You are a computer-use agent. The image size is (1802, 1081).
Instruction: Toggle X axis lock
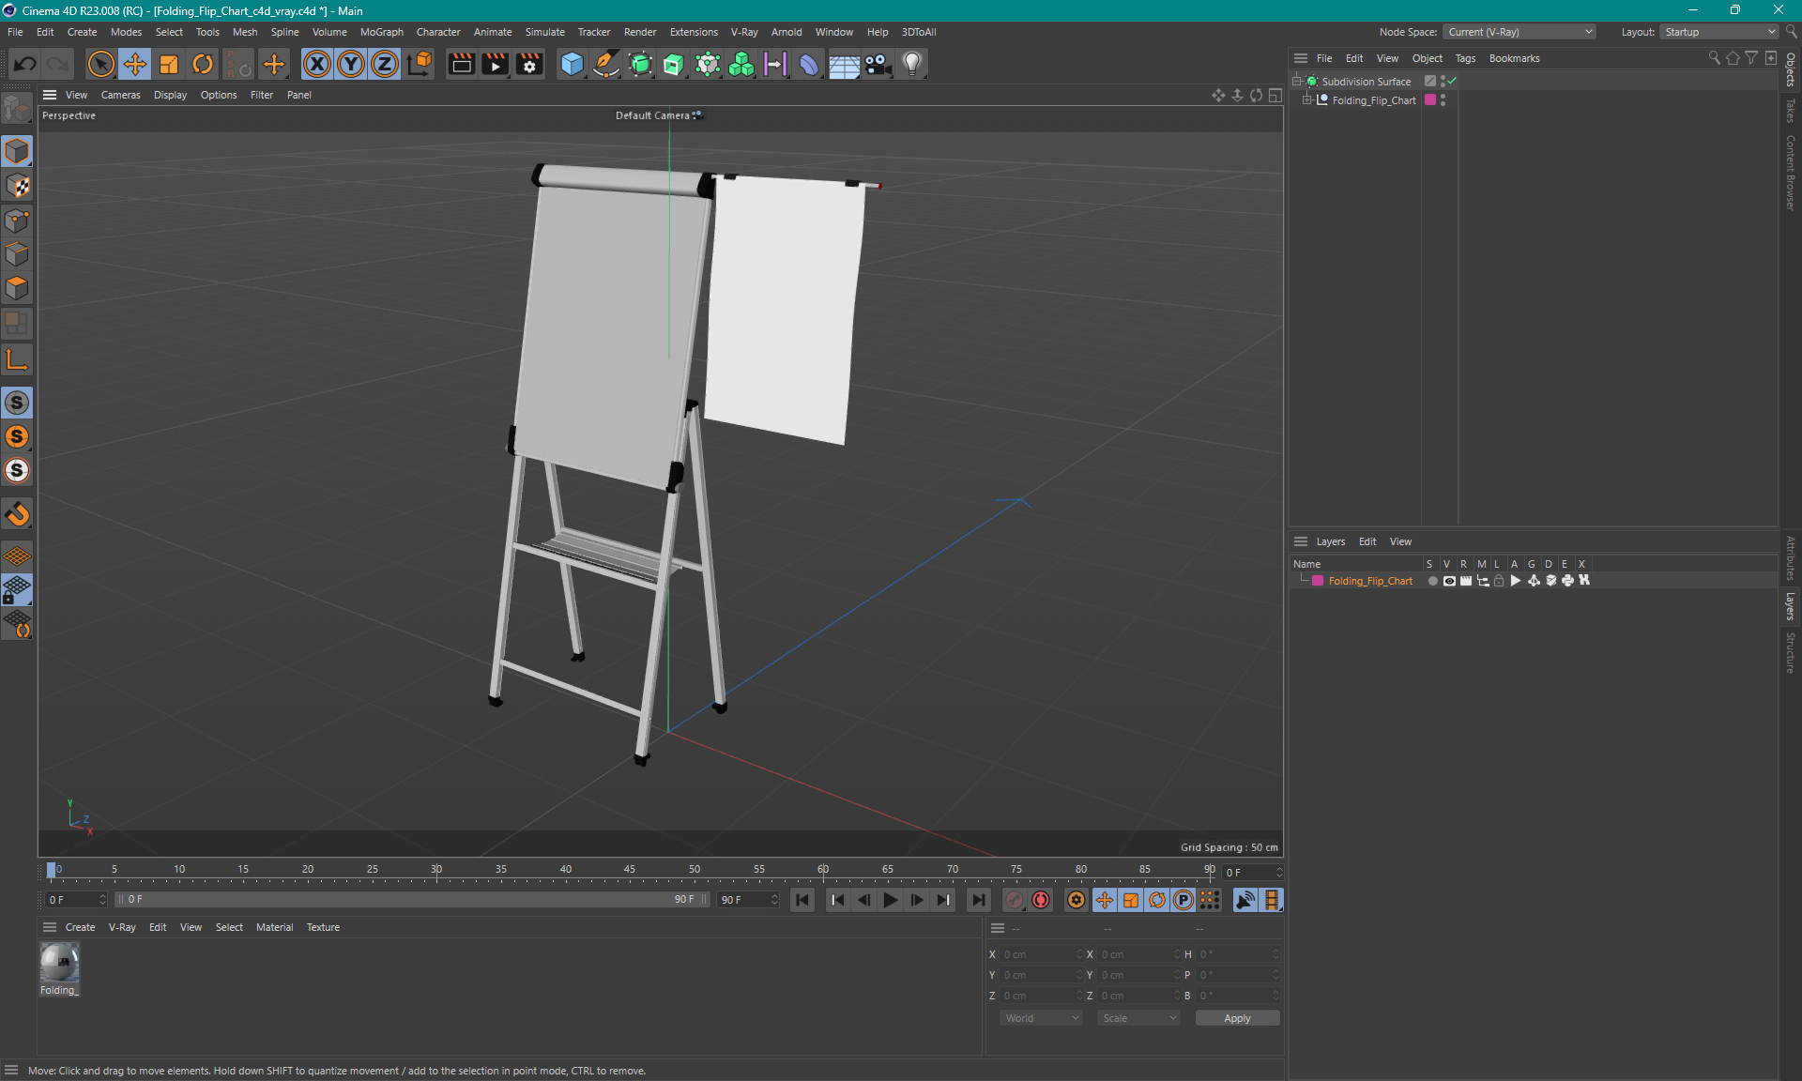tap(317, 64)
